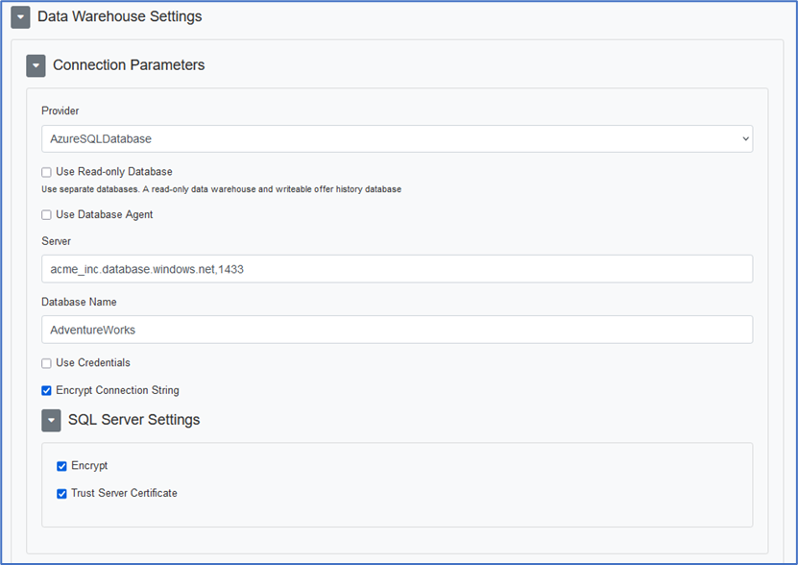This screenshot has width=798, height=565.
Task: Enable the Use Read-only Database checkbox
Action: point(46,173)
